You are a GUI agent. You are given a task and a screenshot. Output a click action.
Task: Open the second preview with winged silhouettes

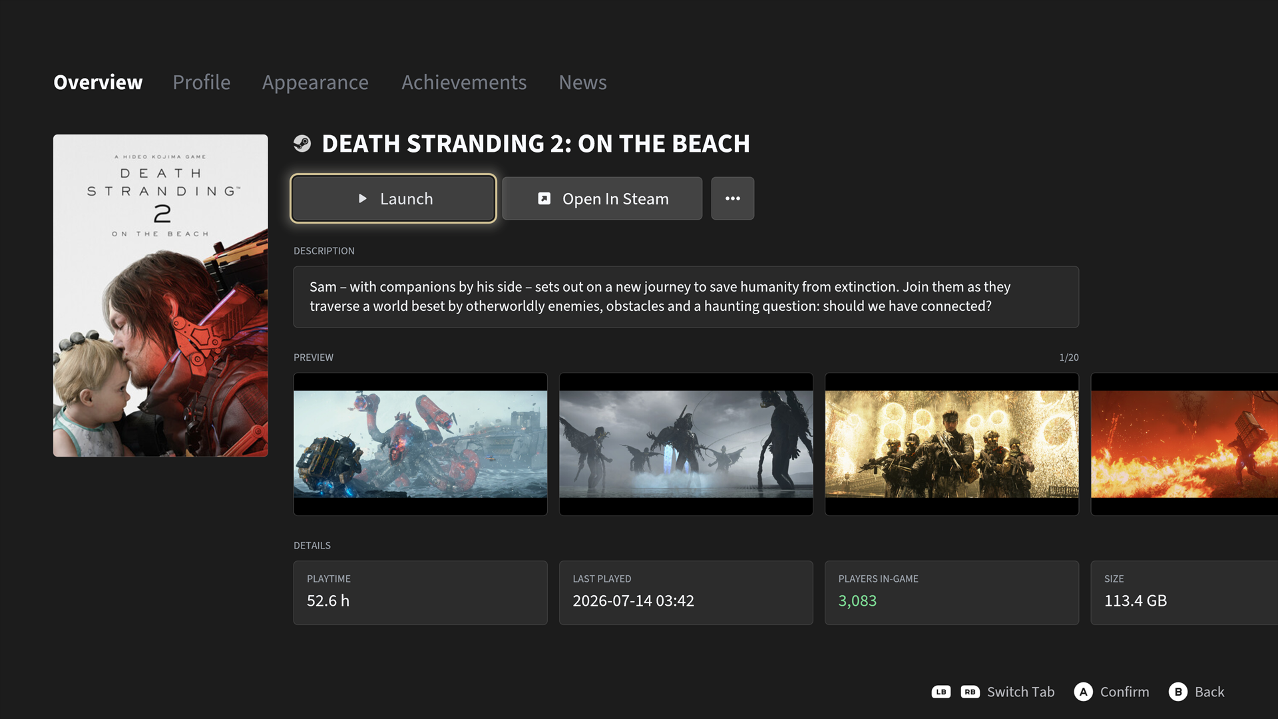click(x=686, y=444)
